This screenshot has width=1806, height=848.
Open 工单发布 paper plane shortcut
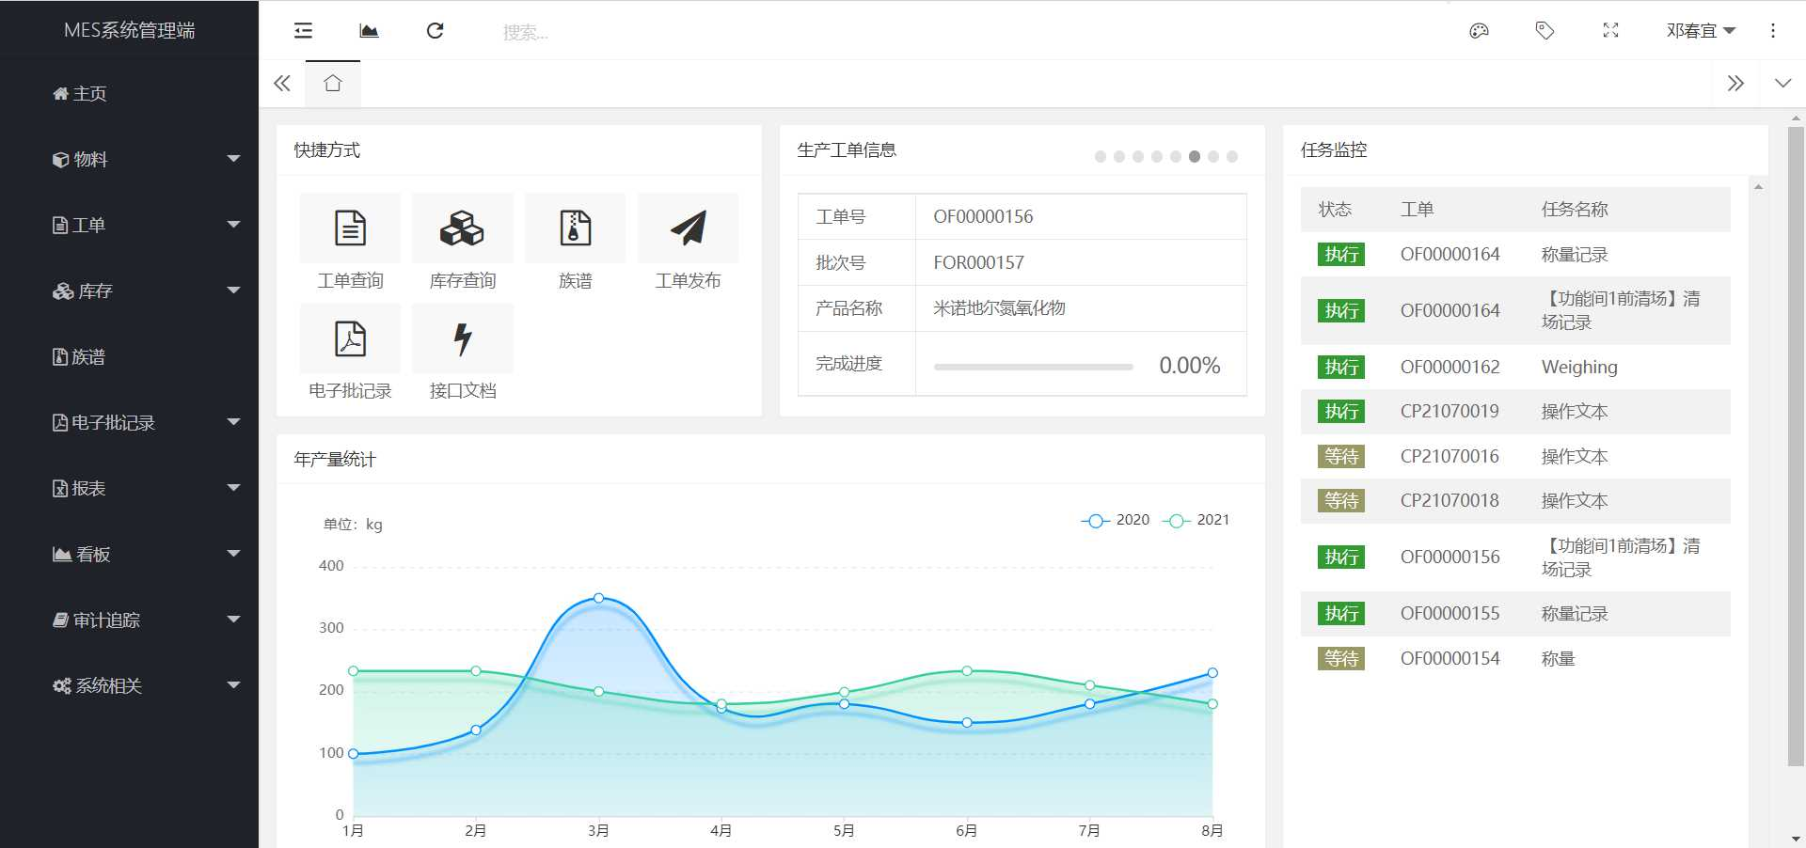[688, 228]
